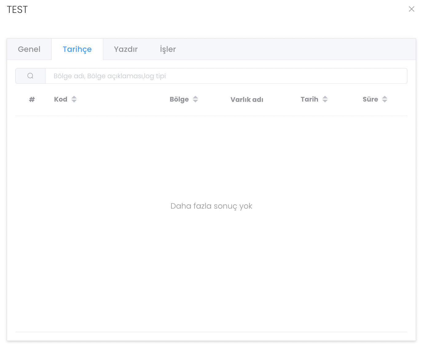This screenshot has width=424, height=351.
Task: Click the TEST dialog title
Action: coord(17,10)
